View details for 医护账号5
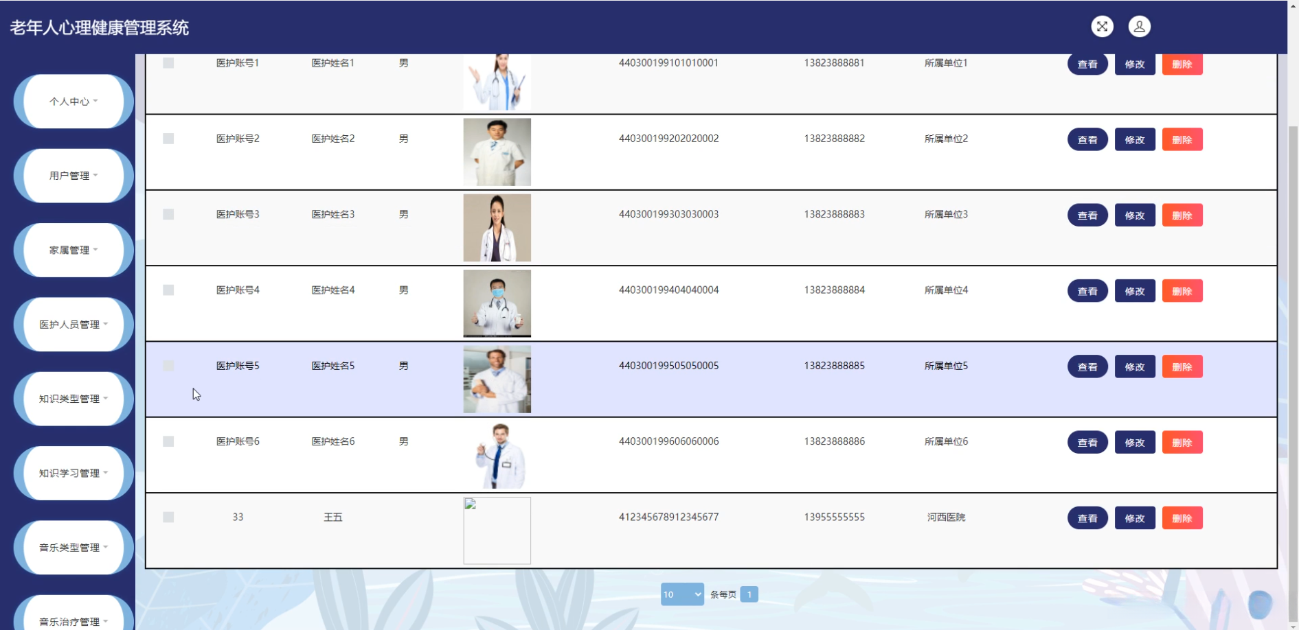1299x630 pixels. 1087,367
